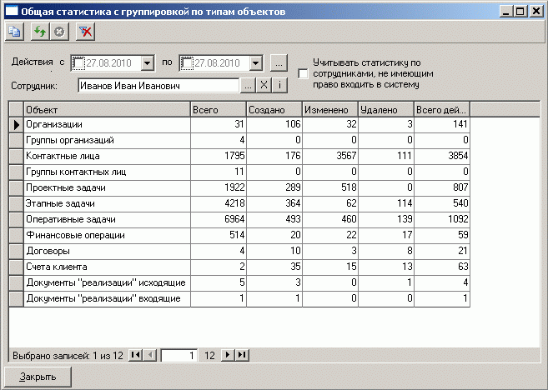The width and height of the screenshot is (548, 390).
Task: Click the 514 total for Финансовые операции
Action: coord(219,235)
